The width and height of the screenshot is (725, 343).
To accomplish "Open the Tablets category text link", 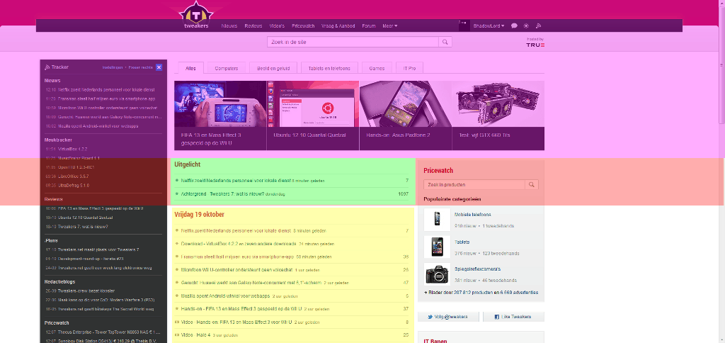I will click(462, 242).
